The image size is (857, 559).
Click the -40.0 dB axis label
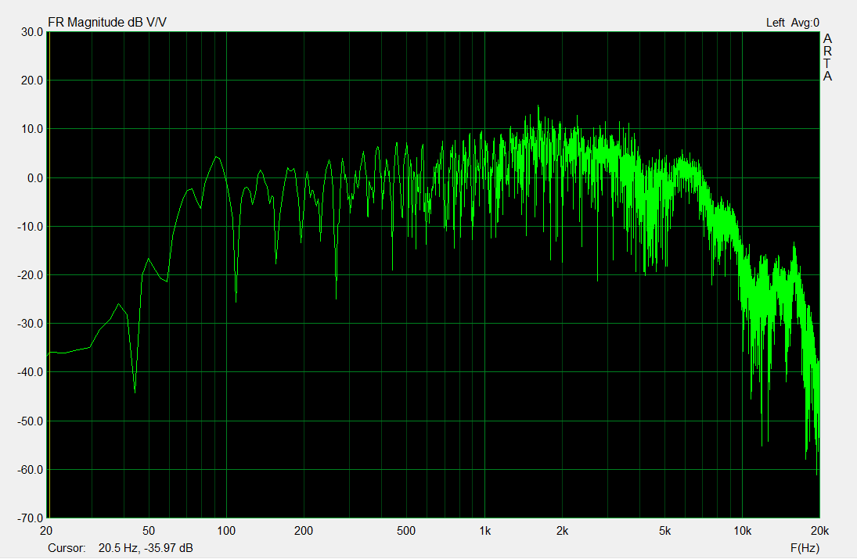[30, 372]
